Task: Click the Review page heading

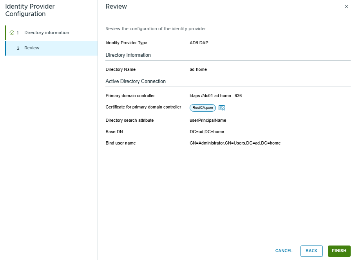Action: (116, 7)
